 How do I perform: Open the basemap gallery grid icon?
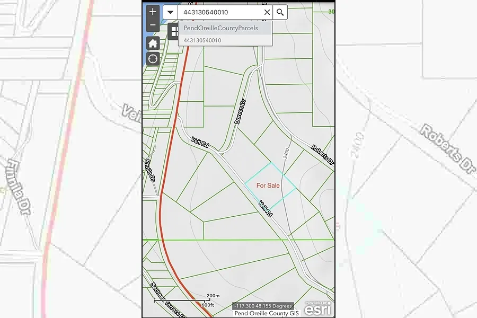[174, 31]
